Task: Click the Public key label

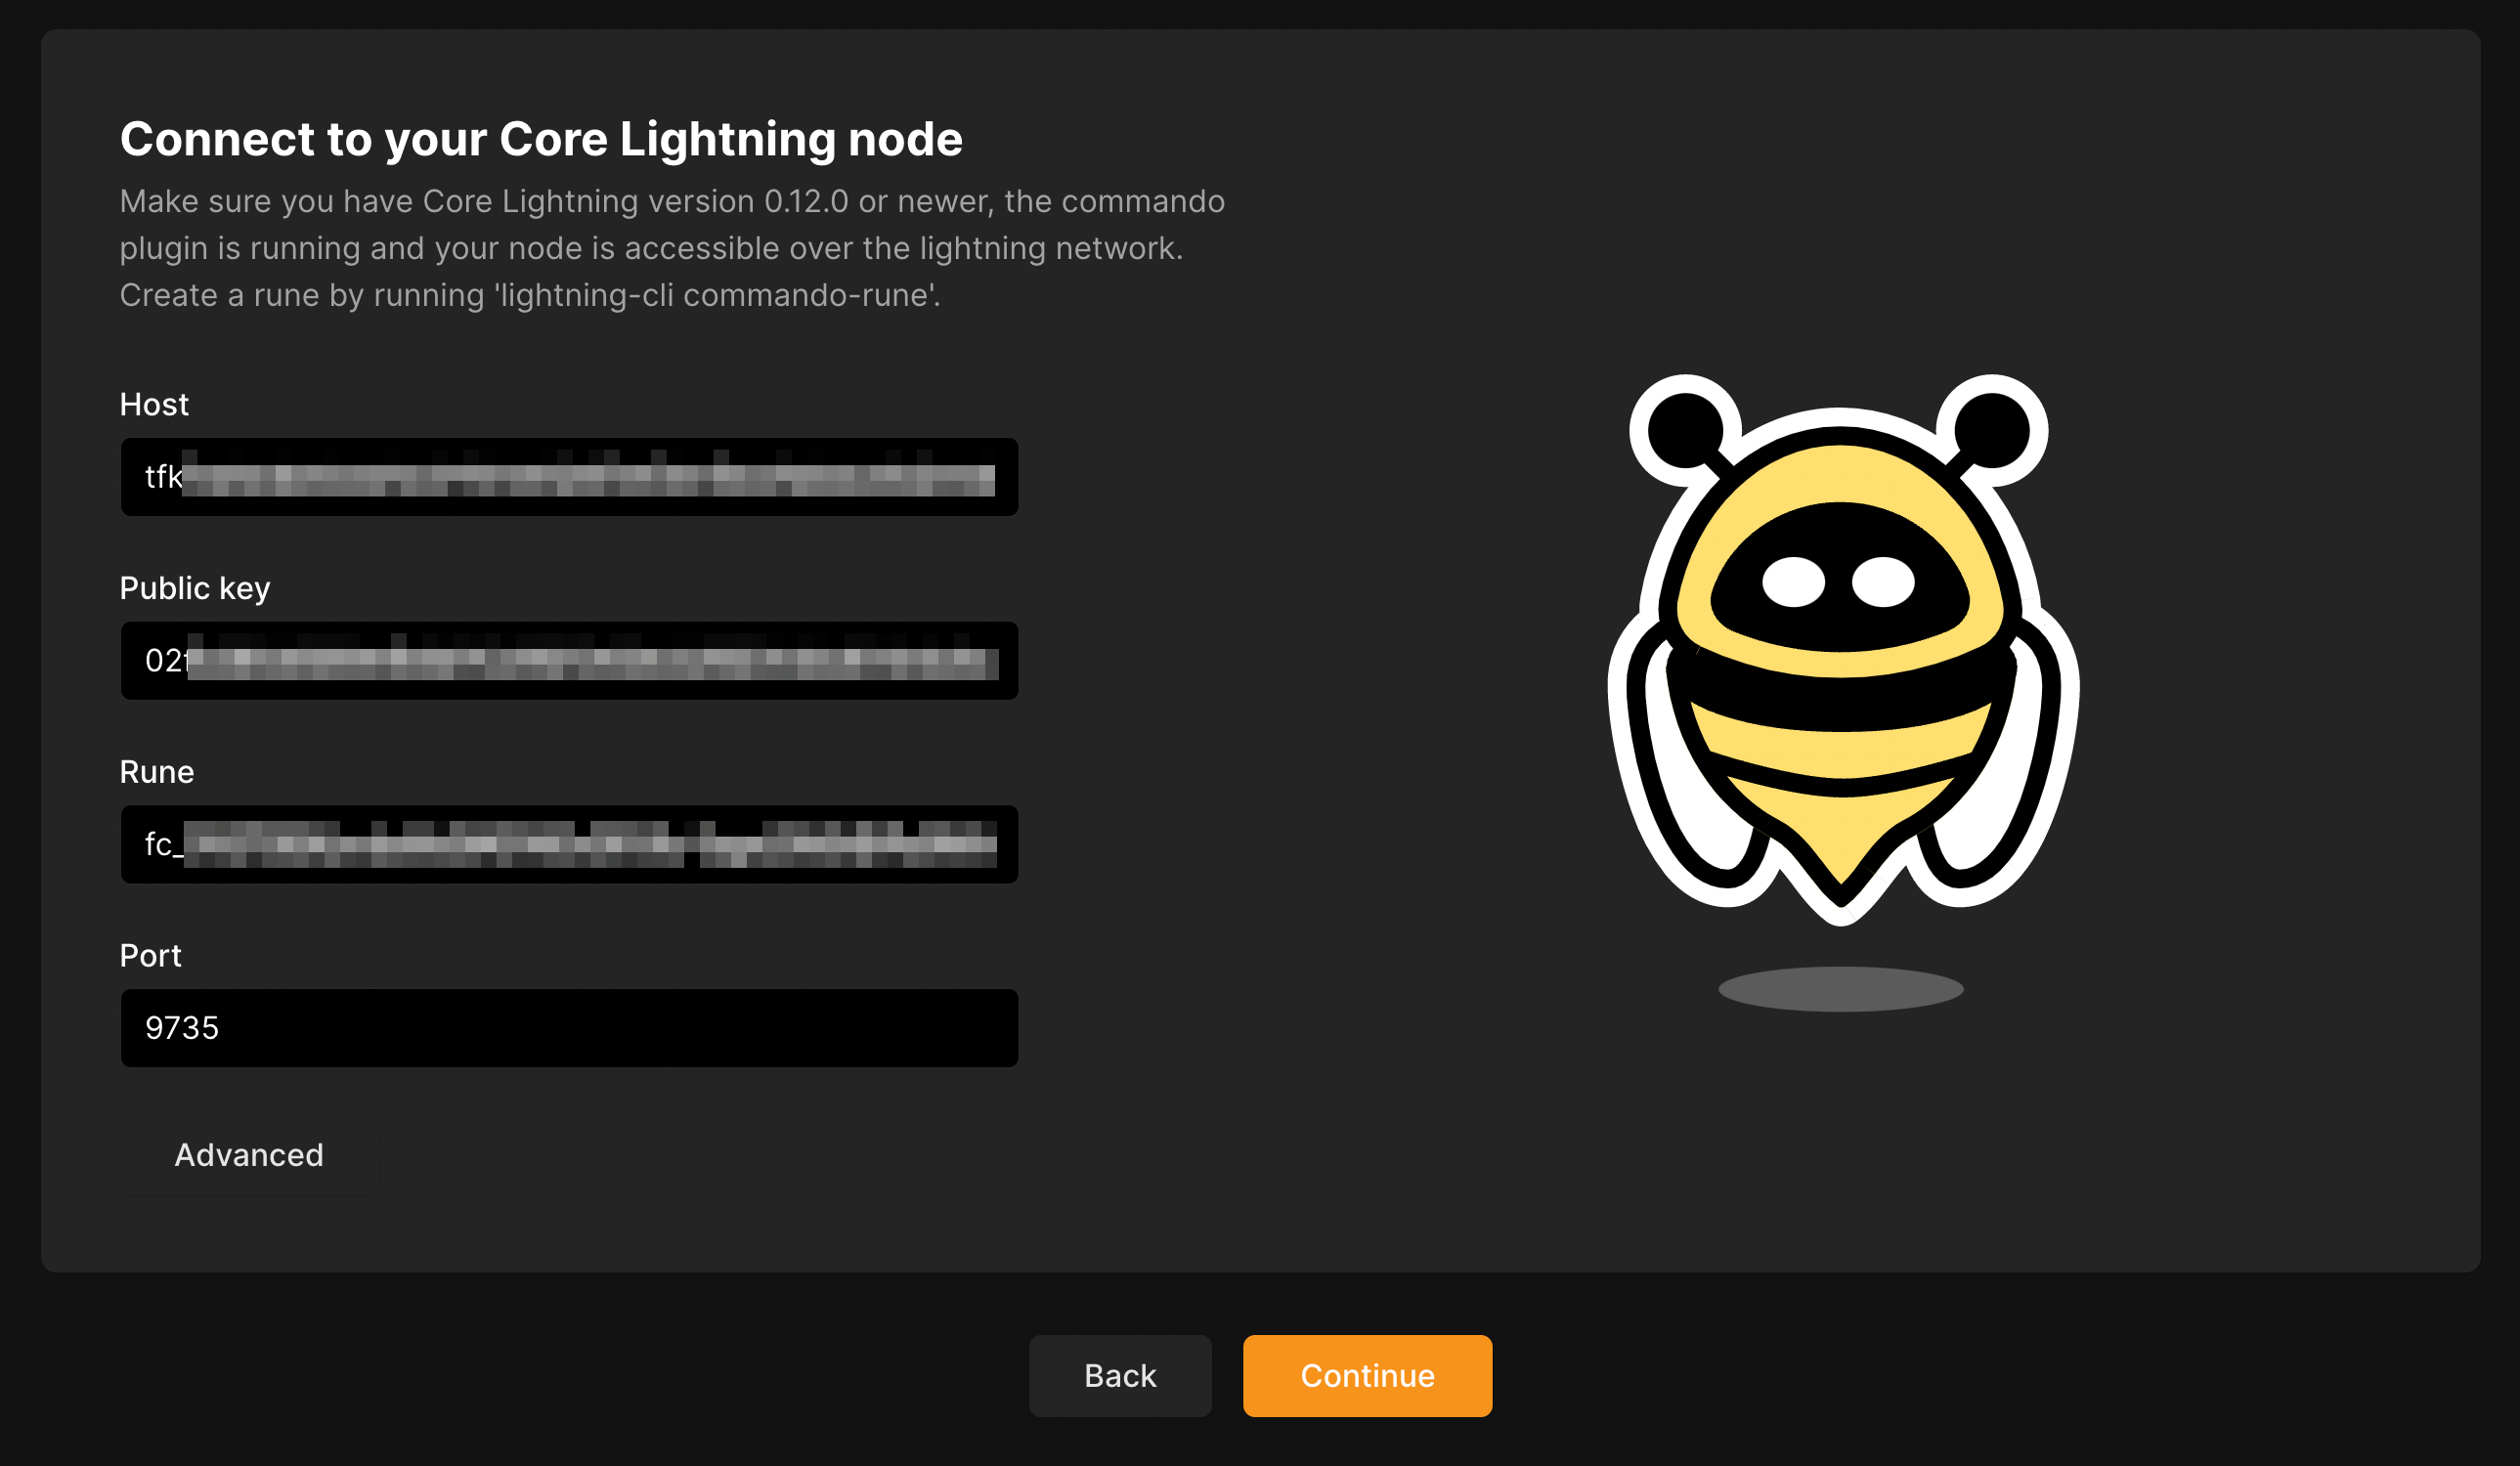Action: 195,588
